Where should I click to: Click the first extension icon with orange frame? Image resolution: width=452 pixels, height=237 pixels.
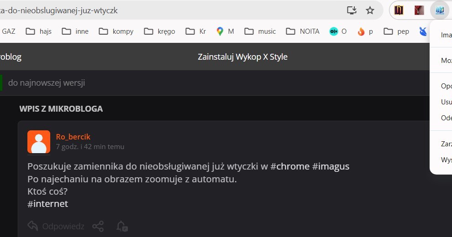pos(399,10)
